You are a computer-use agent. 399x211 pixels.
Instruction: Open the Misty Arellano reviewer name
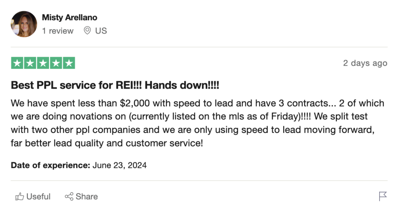[x=69, y=17]
